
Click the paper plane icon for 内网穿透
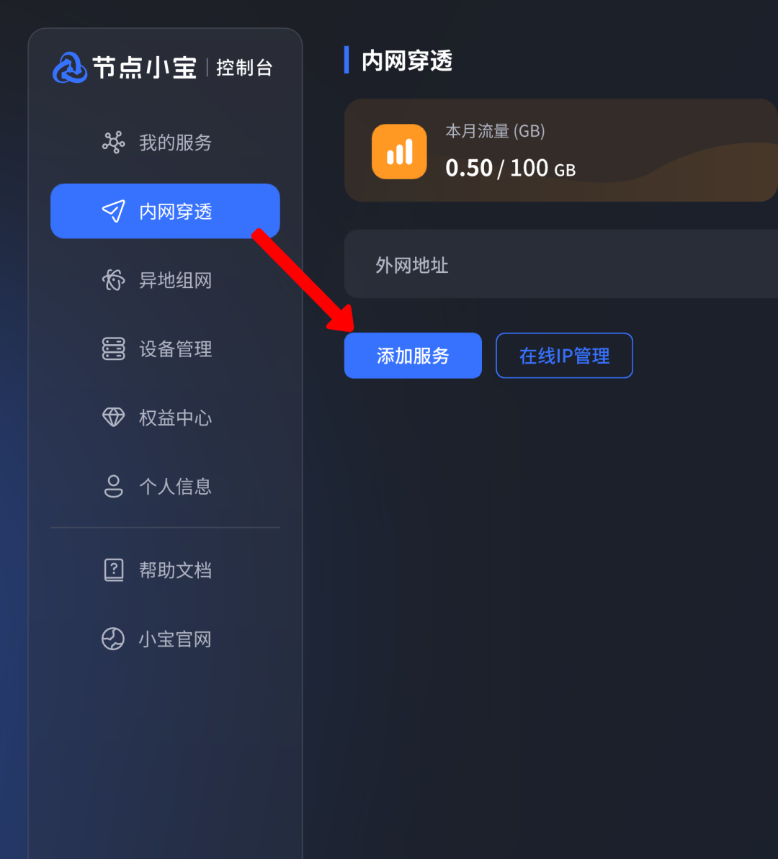(x=114, y=211)
